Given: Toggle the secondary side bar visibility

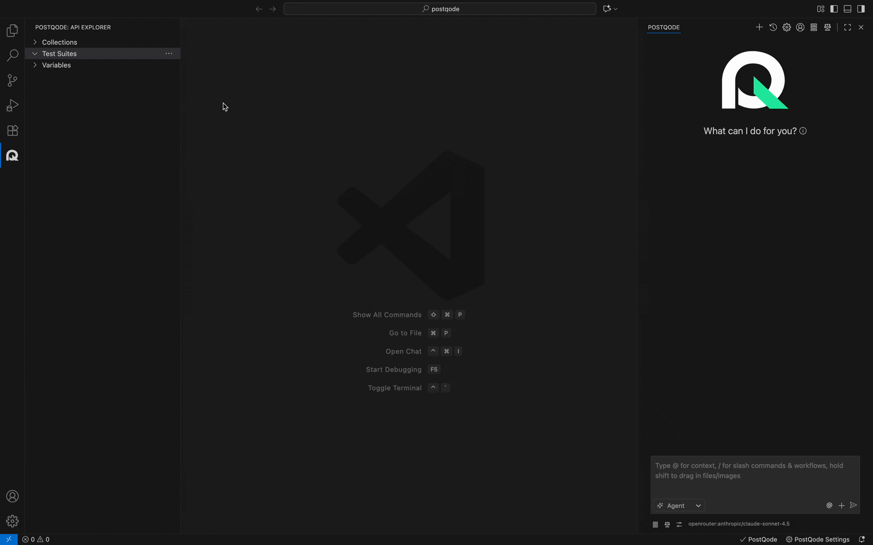Looking at the screenshot, I should tap(861, 9).
